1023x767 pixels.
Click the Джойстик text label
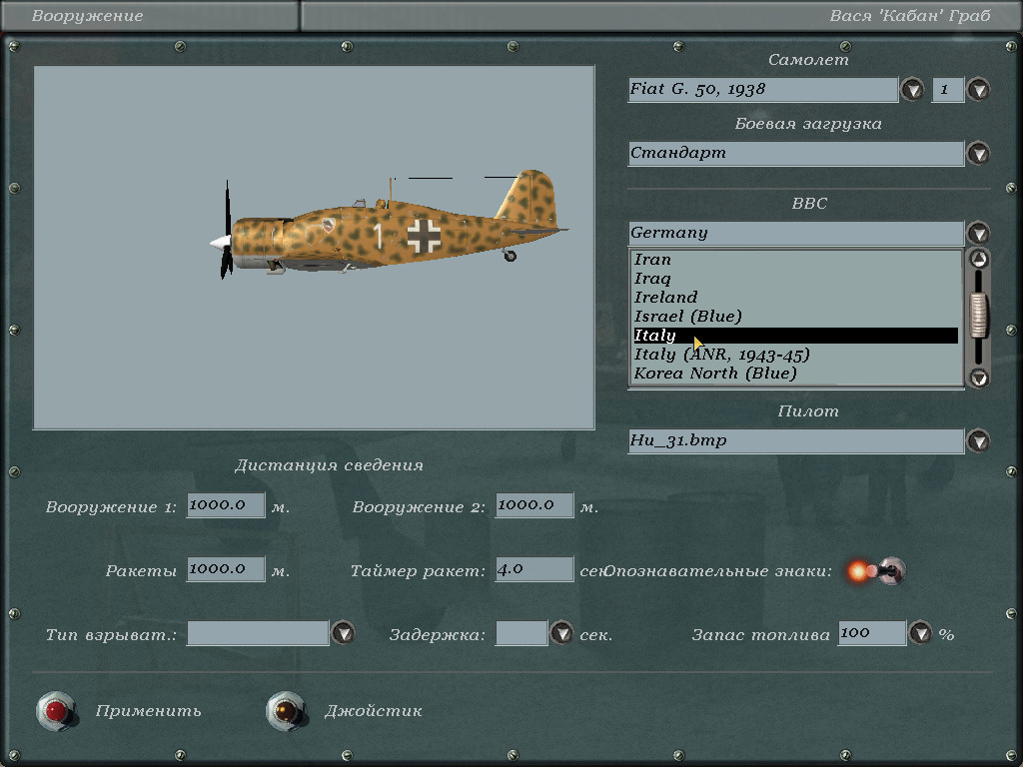374,711
